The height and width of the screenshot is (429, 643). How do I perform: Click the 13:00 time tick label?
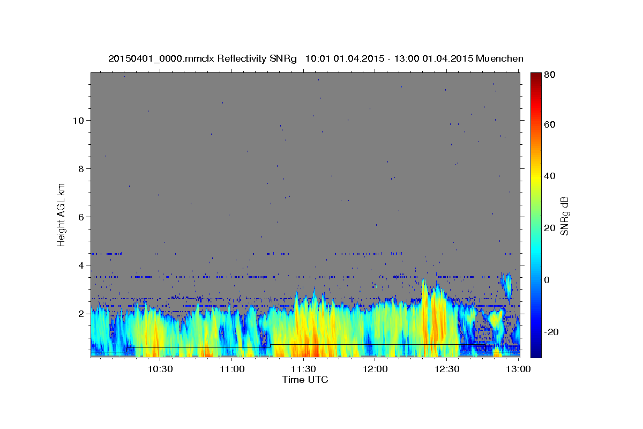(518, 369)
